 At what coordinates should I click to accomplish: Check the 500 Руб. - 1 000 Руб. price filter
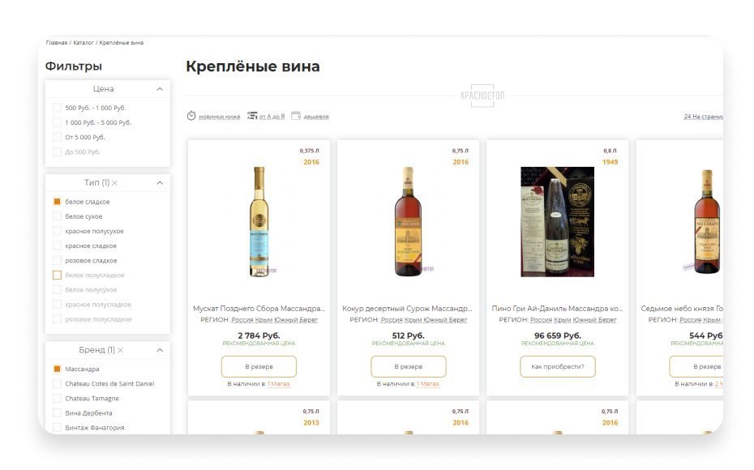tap(58, 108)
